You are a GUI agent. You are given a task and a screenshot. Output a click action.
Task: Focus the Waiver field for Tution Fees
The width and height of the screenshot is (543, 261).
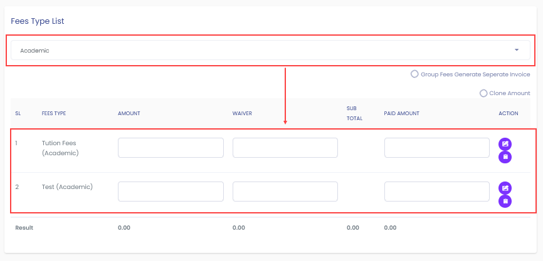285,148
